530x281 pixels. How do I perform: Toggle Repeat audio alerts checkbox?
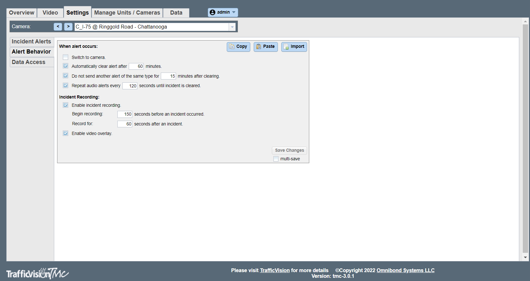pyautogui.click(x=66, y=86)
